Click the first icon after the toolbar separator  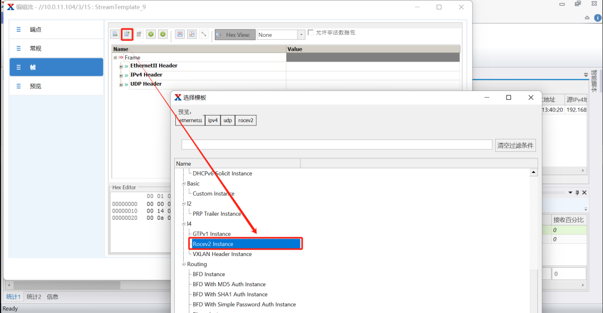pos(180,35)
